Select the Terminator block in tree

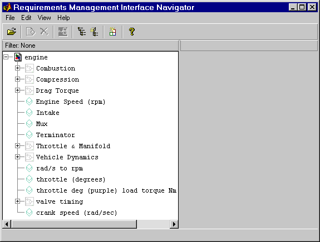[x=56, y=135]
